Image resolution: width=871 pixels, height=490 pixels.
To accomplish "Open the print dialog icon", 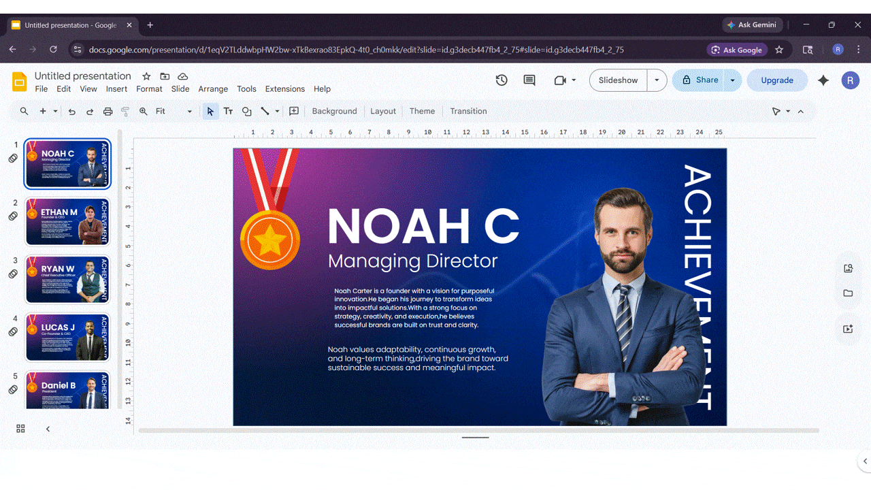I will (x=108, y=111).
